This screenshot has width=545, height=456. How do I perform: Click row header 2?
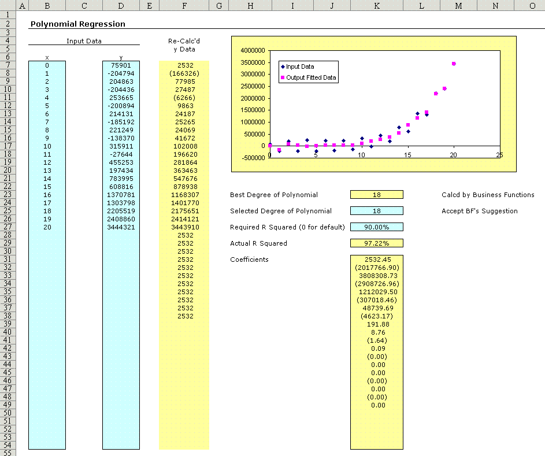pyautogui.click(x=8, y=24)
